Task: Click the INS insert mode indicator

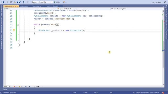Action: 111,93
